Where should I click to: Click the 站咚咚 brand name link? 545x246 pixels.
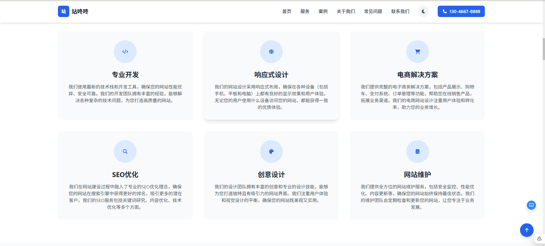(x=80, y=11)
